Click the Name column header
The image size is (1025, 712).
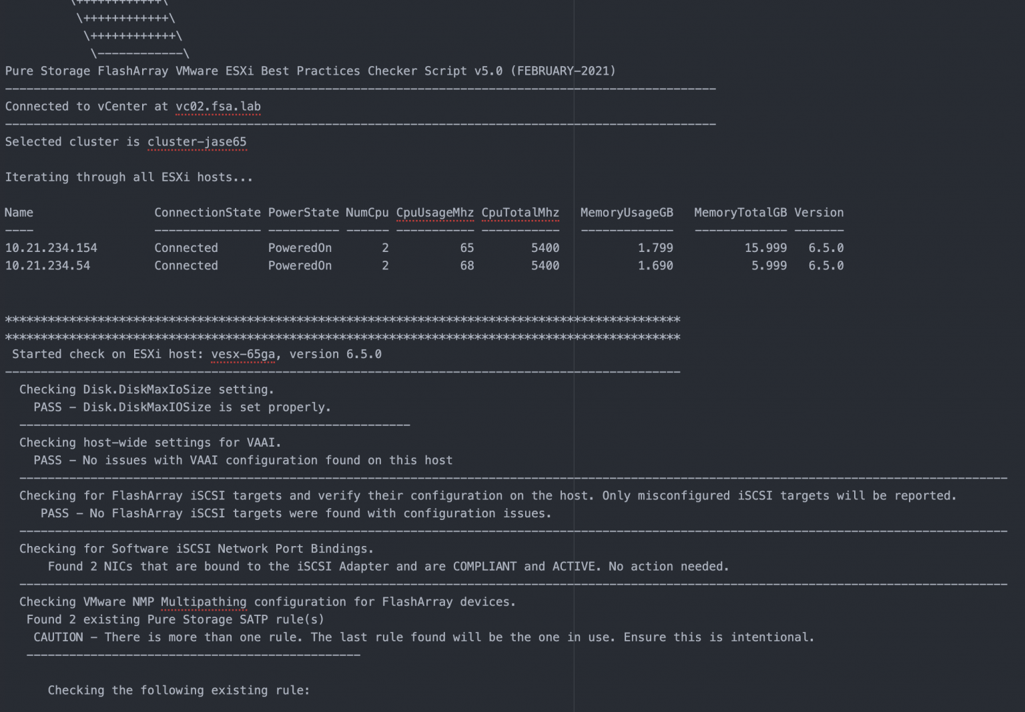pyautogui.click(x=19, y=212)
